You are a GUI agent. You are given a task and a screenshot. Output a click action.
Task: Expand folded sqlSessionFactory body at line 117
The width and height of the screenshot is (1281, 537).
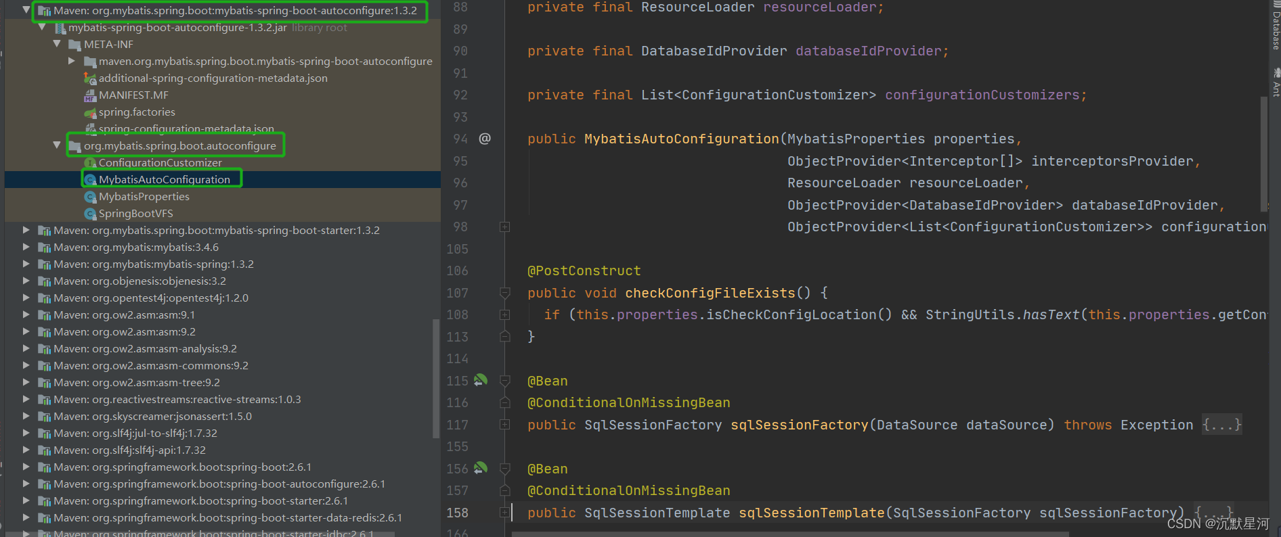[x=504, y=425]
